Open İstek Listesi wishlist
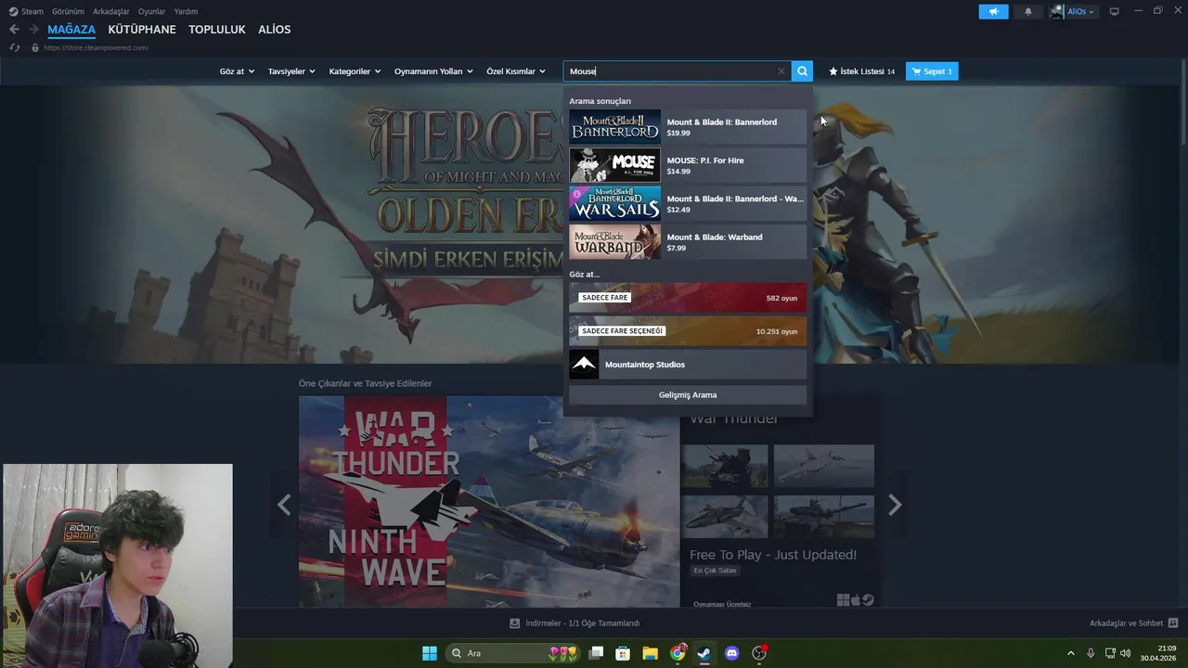This screenshot has width=1188, height=668. click(x=861, y=71)
